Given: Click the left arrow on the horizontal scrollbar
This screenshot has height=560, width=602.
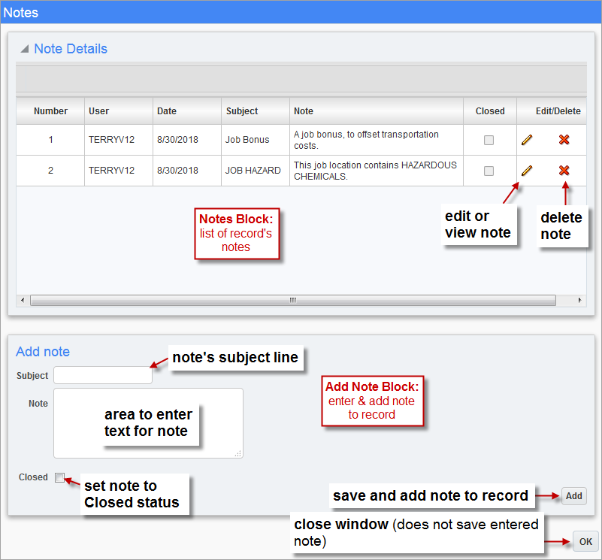Looking at the screenshot, I should [x=23, y=300].
